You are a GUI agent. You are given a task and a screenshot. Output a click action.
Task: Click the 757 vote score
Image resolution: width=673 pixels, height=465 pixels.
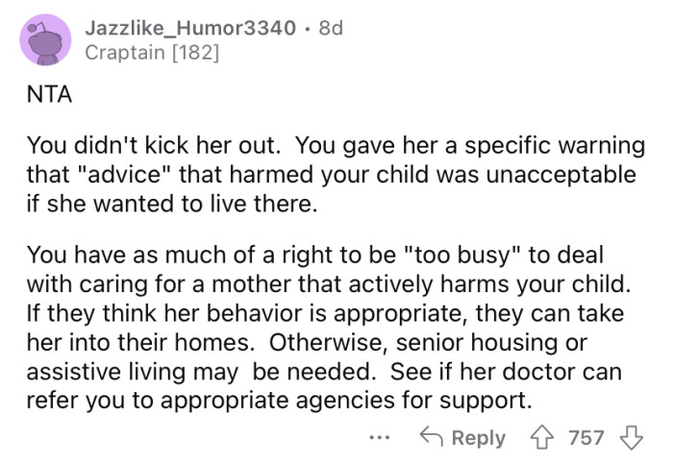(x=586, y=438)
